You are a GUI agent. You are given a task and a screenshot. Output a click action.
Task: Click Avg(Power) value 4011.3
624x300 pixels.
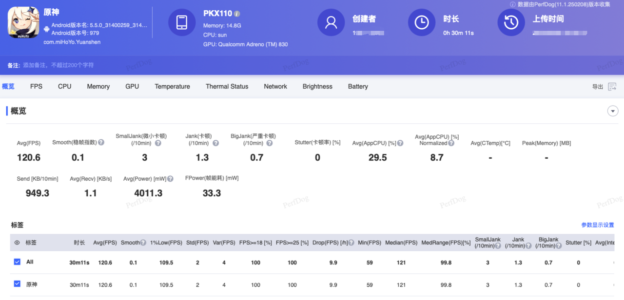click(148, 193)
